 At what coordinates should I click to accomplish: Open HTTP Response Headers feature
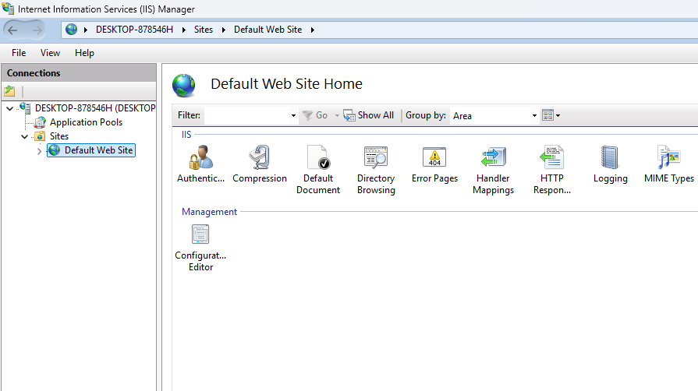pos(552,170)
